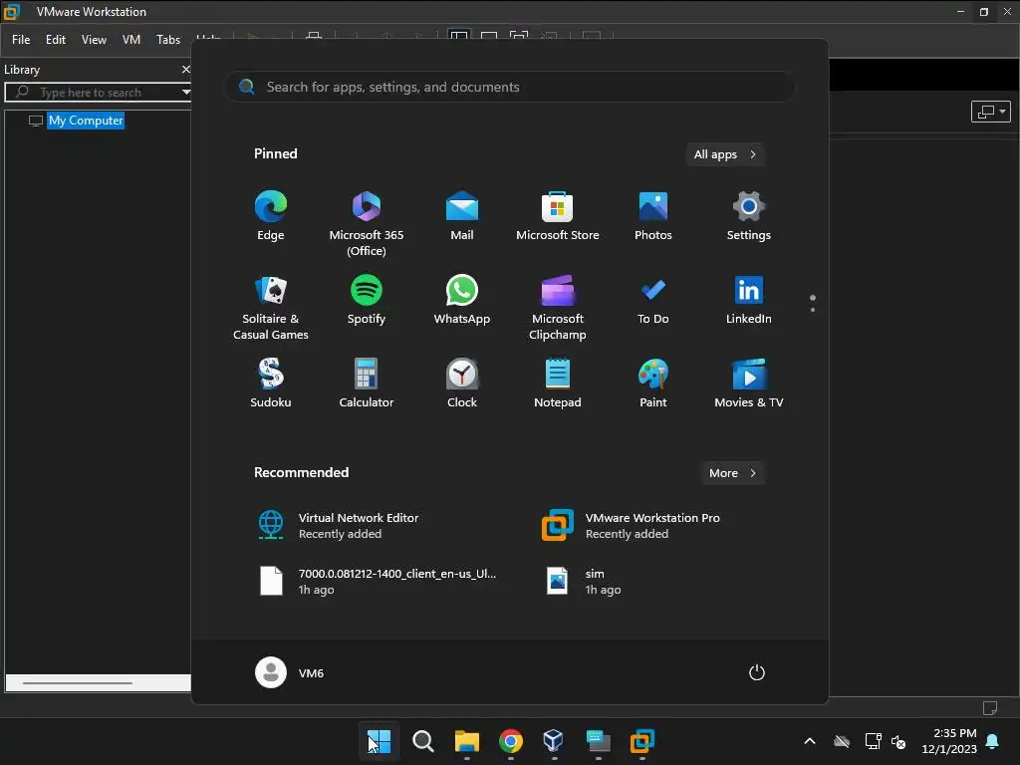Image resolution: width=1020 pixels, height=765 pixels.
Task: Launch the Photos app
Action: pos(653,216)
